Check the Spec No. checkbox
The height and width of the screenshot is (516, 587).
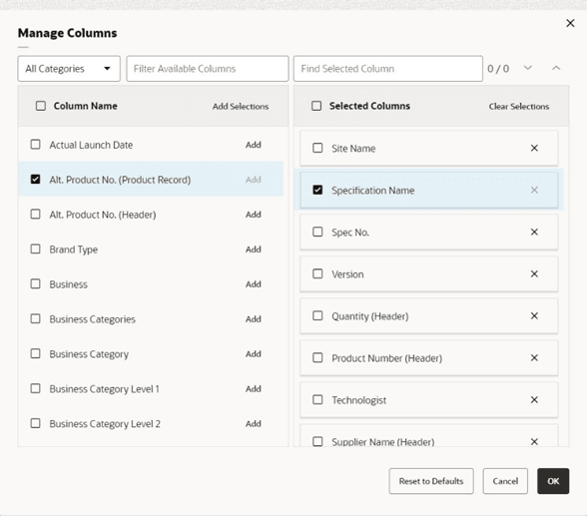point(317,232)
